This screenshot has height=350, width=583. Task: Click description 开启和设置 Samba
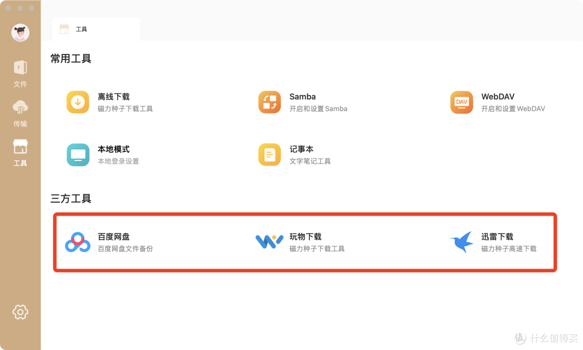click(x=318, y=109)
